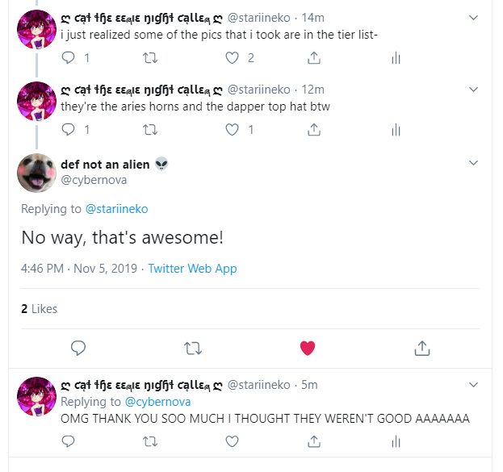Retweet the aries horns tweet
This screenshot has height=472, width=503.
coord(150,130)
